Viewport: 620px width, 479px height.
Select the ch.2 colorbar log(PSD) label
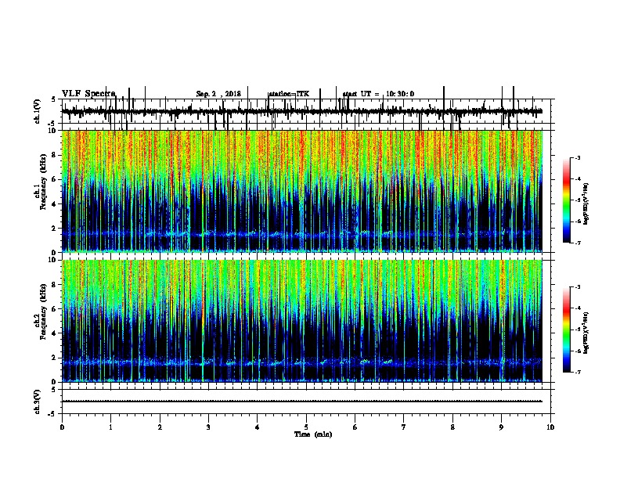click(x=586, y=333)
